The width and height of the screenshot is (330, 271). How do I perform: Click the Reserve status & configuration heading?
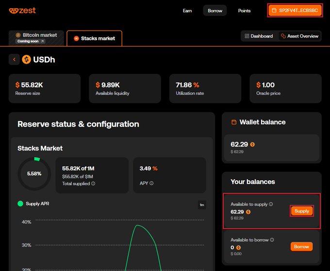tap(78, 124)
